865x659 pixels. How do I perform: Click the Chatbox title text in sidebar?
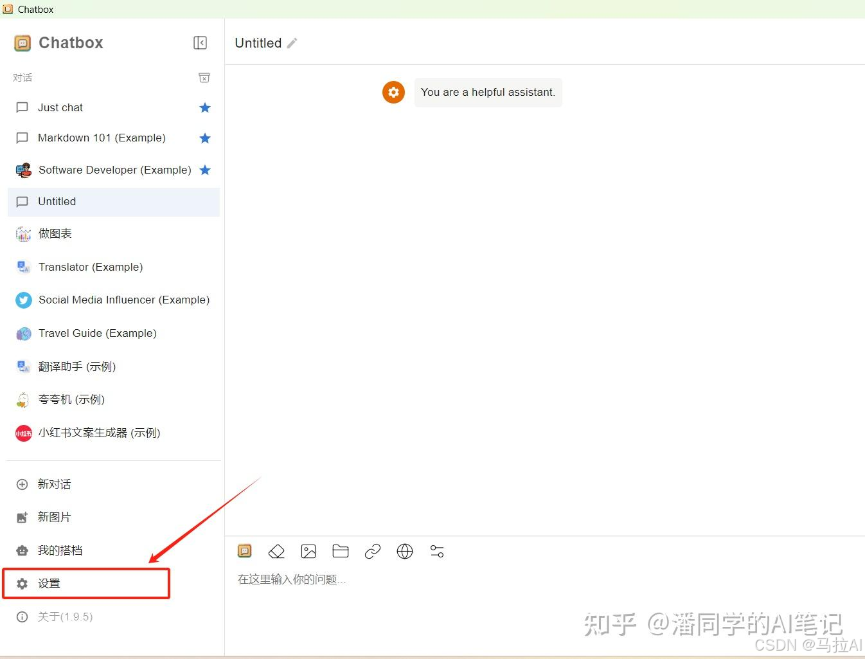click(x=71, y=43)
